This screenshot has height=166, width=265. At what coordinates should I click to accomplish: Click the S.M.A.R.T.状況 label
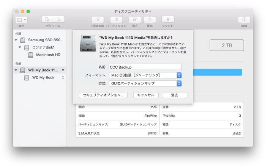pos(89,133)
